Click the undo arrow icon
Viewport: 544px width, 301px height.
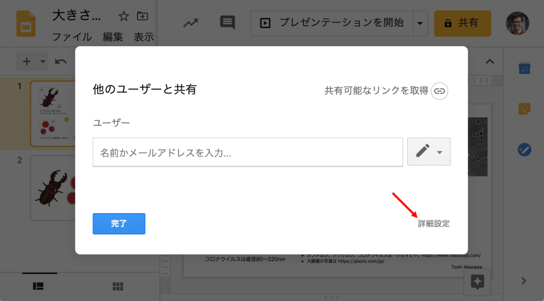coord(61,61)
